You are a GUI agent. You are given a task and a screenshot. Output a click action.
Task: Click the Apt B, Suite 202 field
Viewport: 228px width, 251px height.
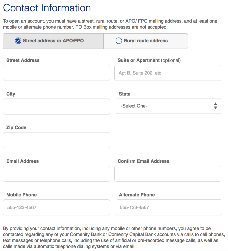(168, 73)
